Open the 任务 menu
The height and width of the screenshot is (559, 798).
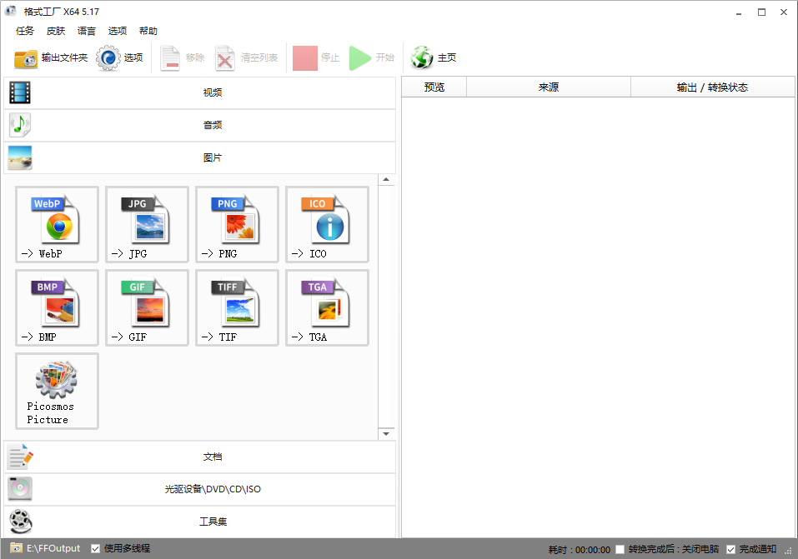click(25, 31)
